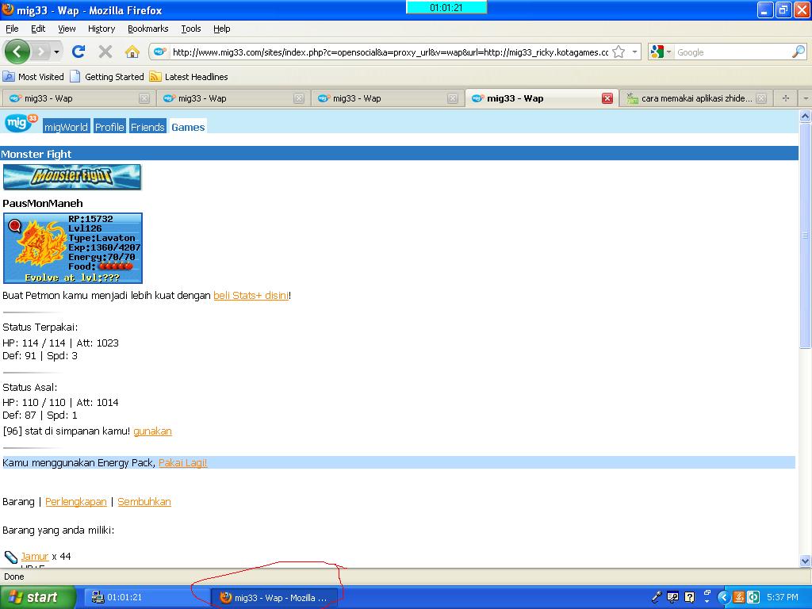Open the recent pages history dropdown arrow
812x609 pixels.
(56, 52)
